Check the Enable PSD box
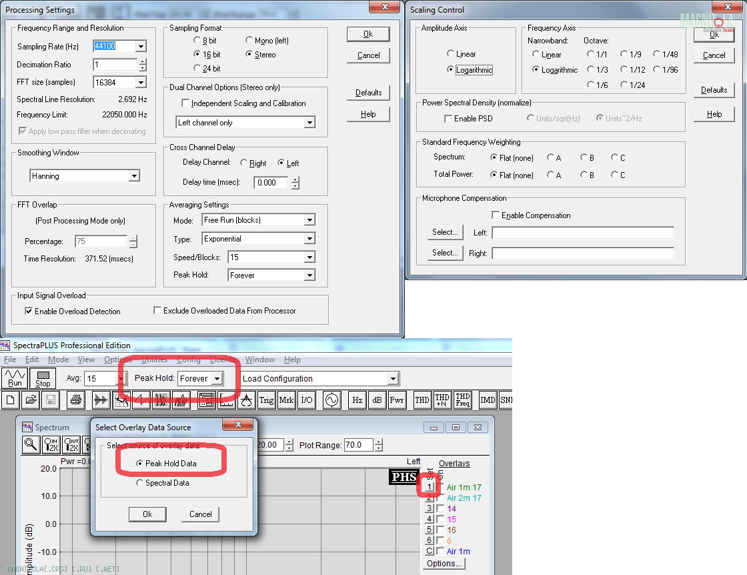Viewport: 747px width, 575px height. (x=448, y=119)
